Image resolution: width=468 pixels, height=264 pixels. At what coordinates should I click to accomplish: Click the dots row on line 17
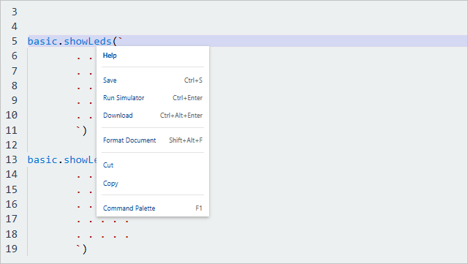(x=102, y=222)
